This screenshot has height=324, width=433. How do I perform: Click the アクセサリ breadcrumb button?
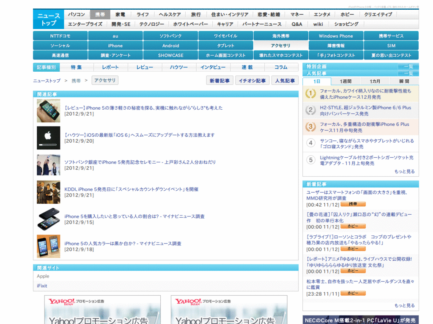105,80
